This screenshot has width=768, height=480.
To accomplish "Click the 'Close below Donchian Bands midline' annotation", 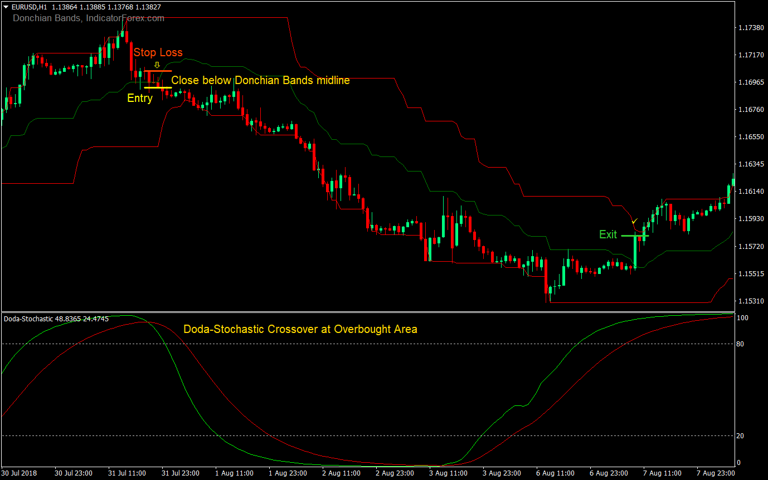I will (260, 80).
